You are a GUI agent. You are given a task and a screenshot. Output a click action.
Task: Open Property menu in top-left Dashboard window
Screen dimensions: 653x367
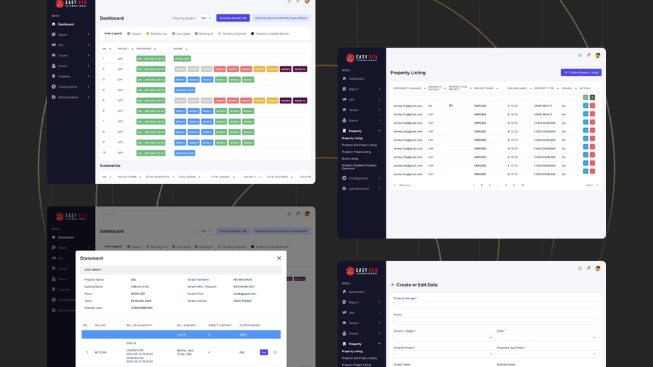(x=64, y=76)
